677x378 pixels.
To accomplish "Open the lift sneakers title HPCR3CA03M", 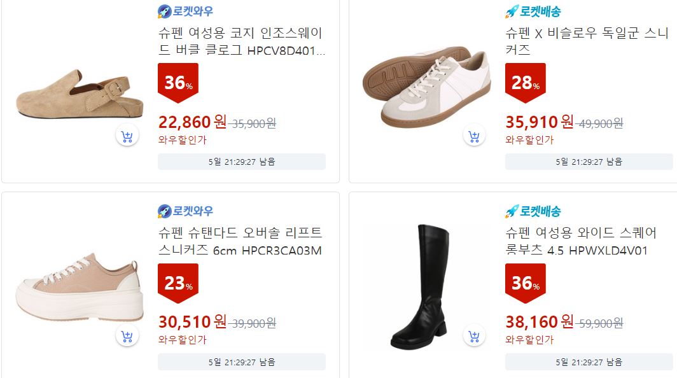I will coord(240,241).
